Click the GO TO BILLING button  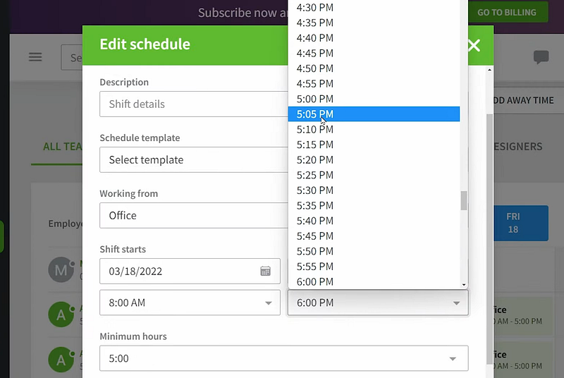point(507,12)
